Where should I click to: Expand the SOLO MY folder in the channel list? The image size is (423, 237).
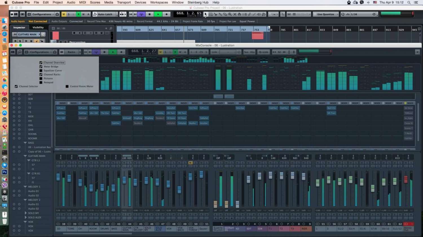tap(26, 213)
